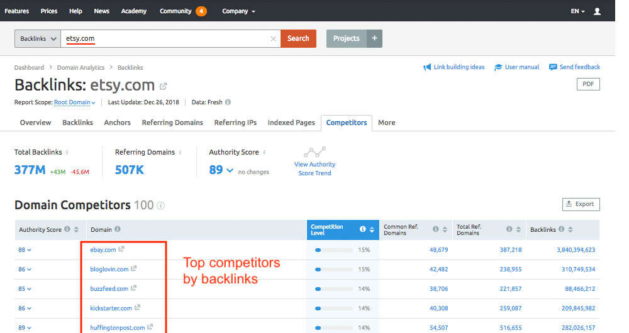The height and width of the screenshot is (333, 629).
Task: Click the info icon beside Domain Competitors 100
Action: point(161,205)
